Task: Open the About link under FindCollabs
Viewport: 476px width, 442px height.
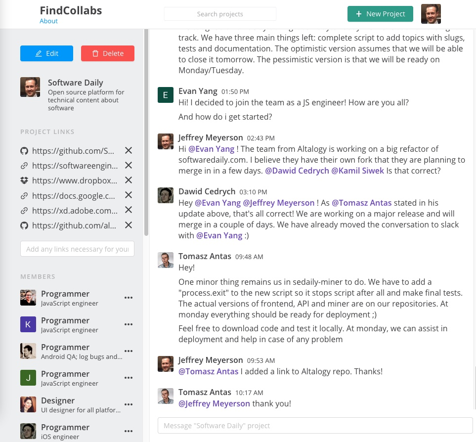Action: coord(49,21)
